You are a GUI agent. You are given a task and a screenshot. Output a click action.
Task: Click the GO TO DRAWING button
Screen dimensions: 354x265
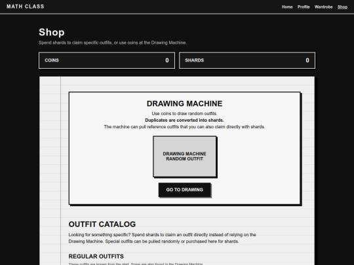click(x=184, y=190)
